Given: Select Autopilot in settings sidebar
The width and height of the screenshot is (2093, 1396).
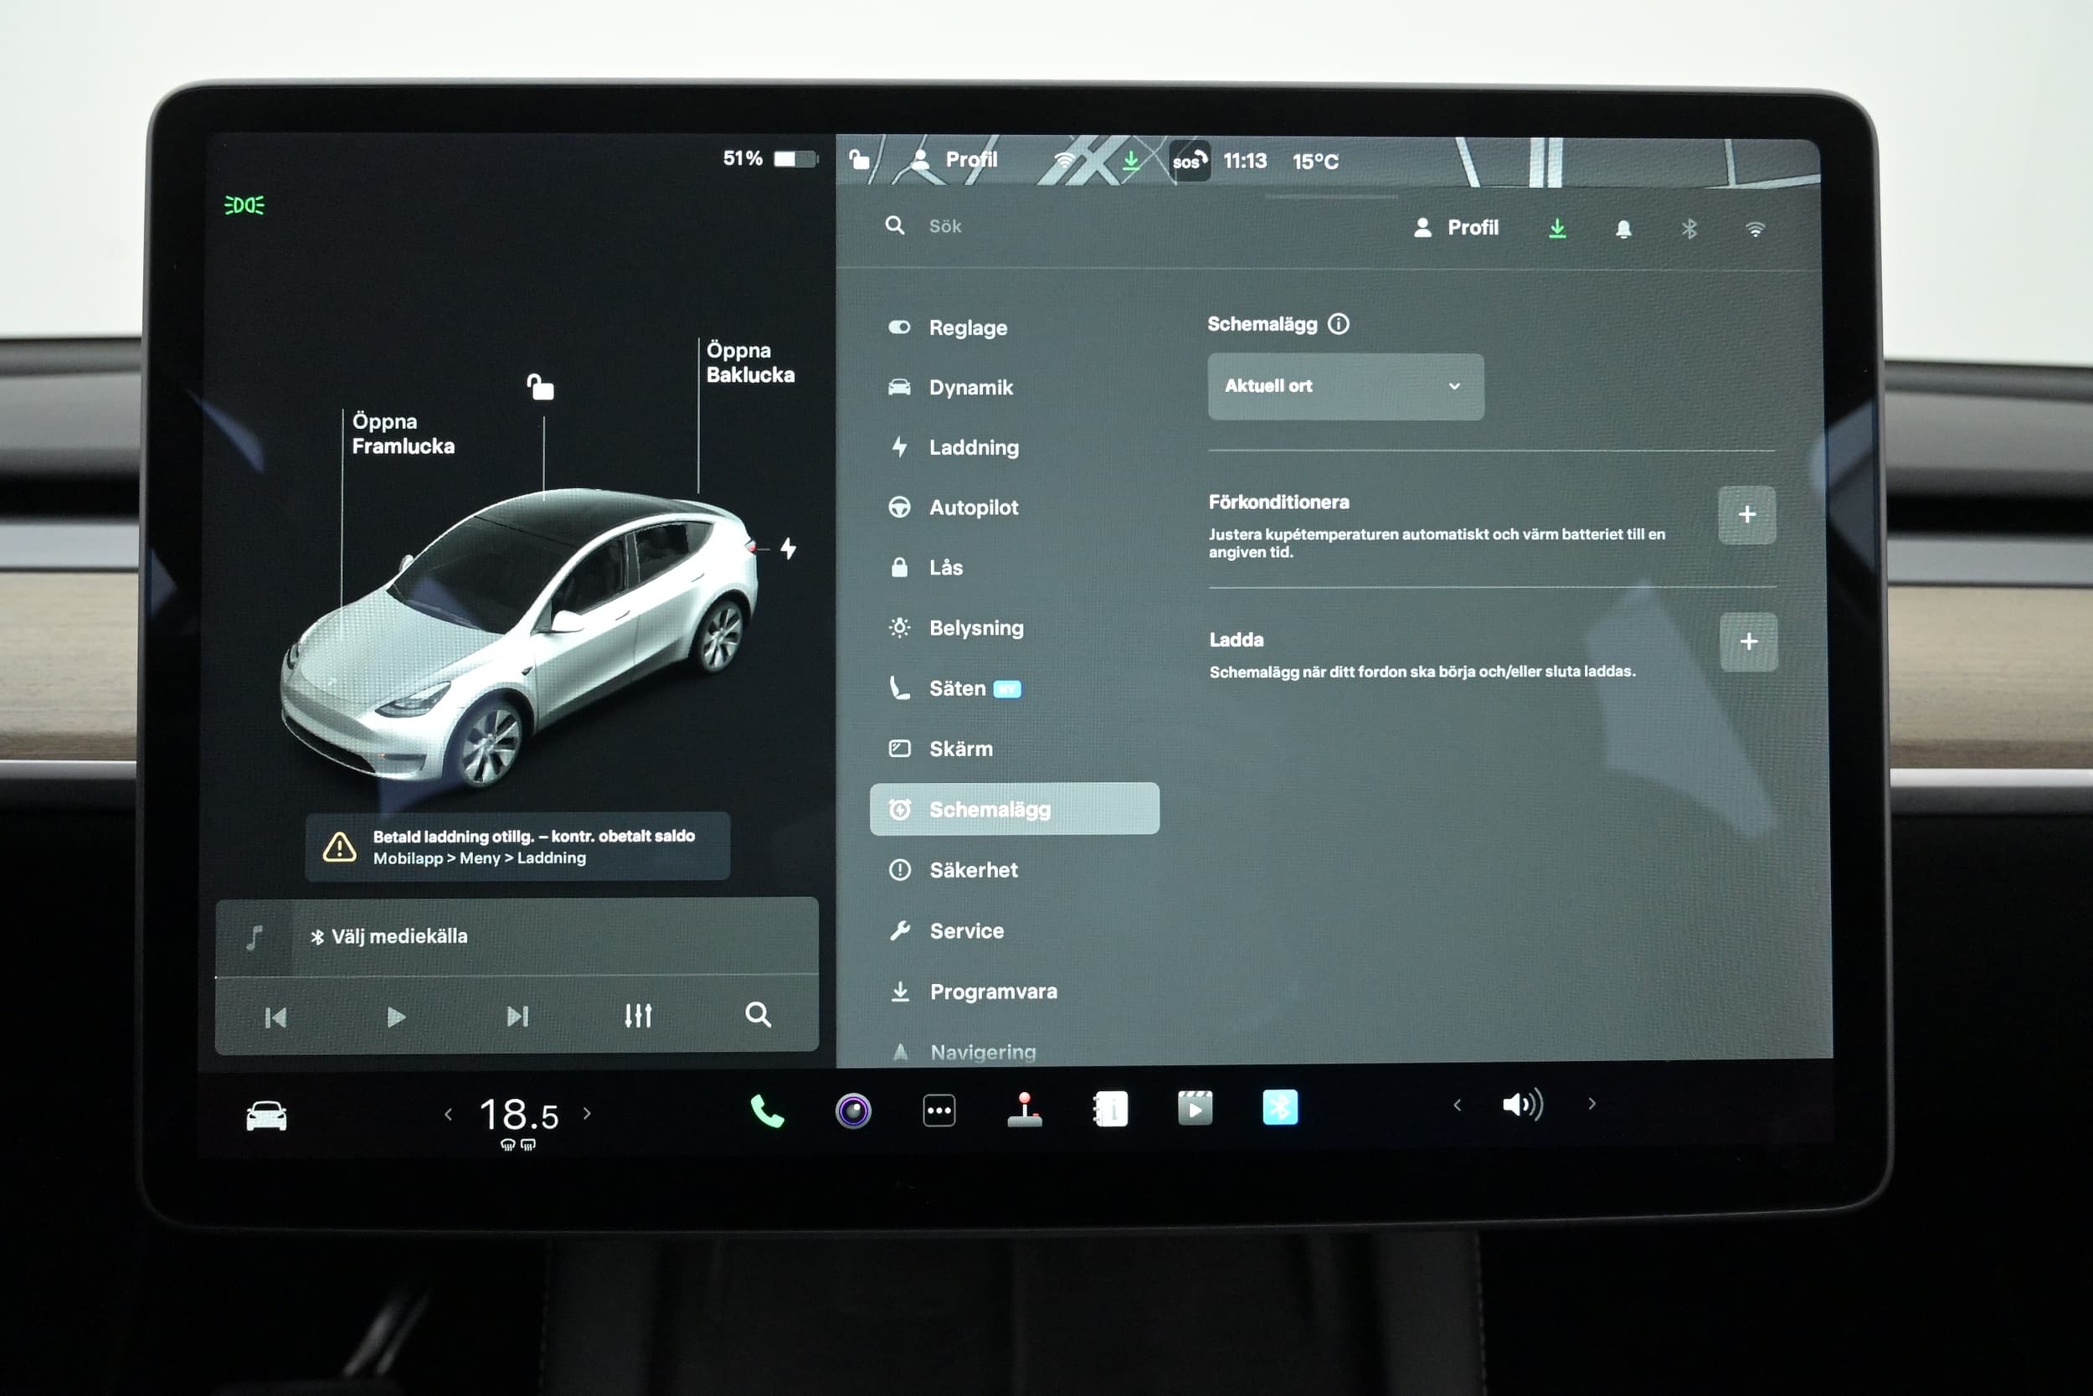Looking at the screenshot, I should click(973, 507).
